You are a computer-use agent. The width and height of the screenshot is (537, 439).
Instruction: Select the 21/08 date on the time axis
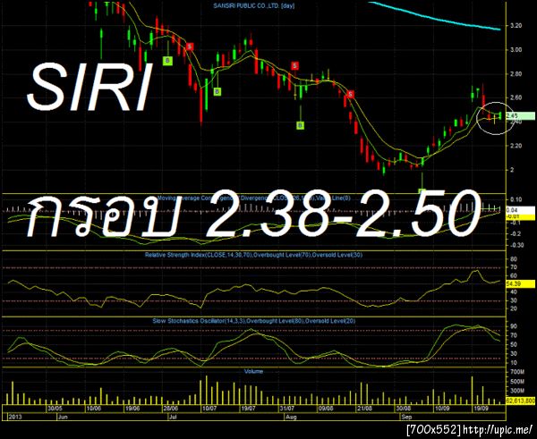coord(364,409)
